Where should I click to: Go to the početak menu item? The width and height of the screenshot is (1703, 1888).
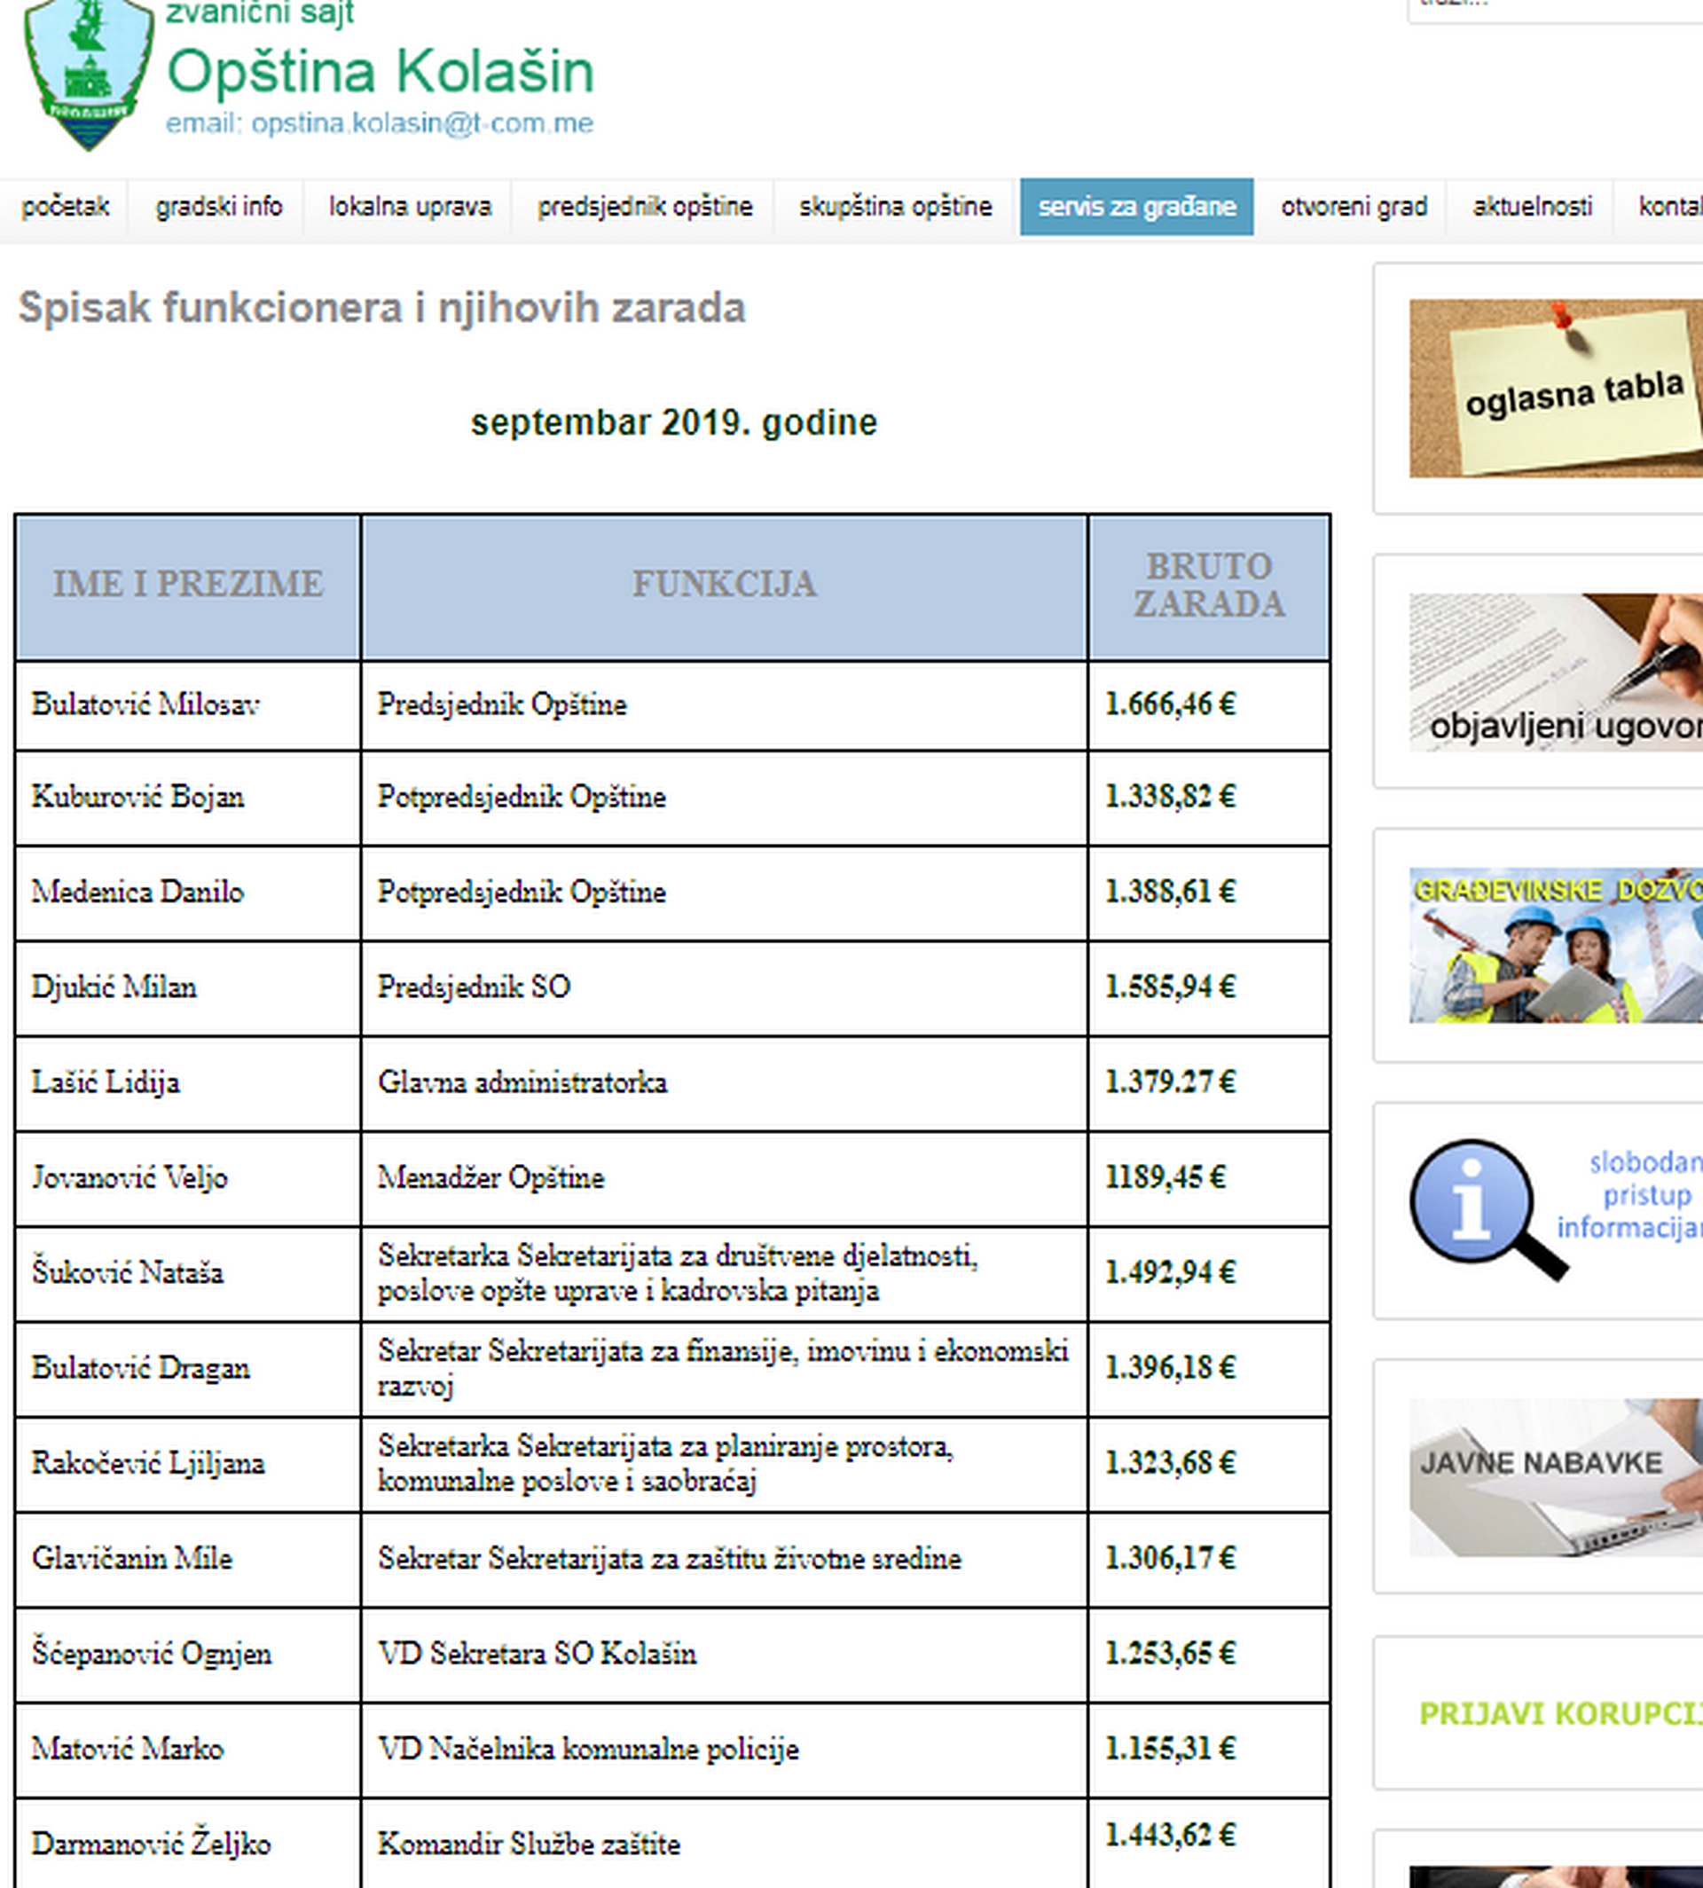(65, 207)
